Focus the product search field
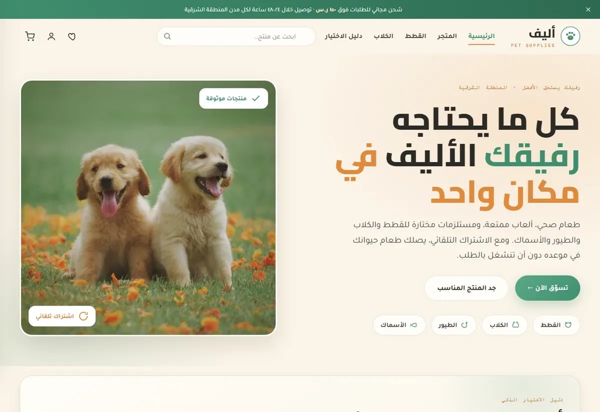The height and width of the screenshot is (412, 600). coord(236,36)
